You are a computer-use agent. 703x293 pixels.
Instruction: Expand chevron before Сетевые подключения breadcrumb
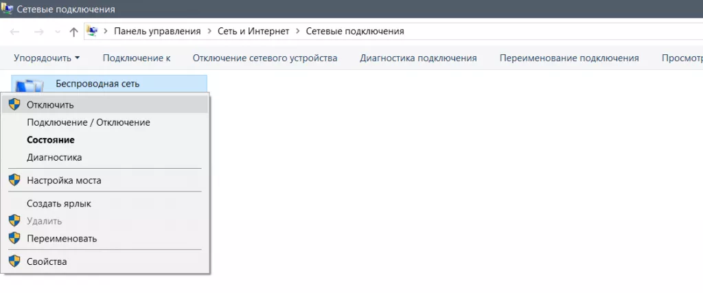pos(298,32)
